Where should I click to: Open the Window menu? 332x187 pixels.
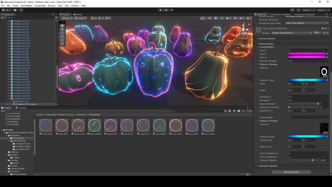coord(75,6)
